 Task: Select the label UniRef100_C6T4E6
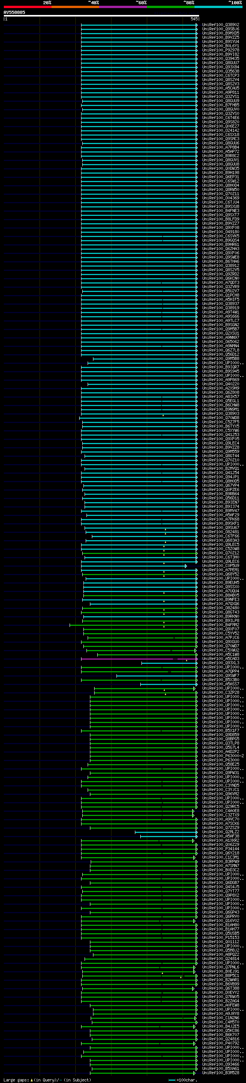point(221,118)
